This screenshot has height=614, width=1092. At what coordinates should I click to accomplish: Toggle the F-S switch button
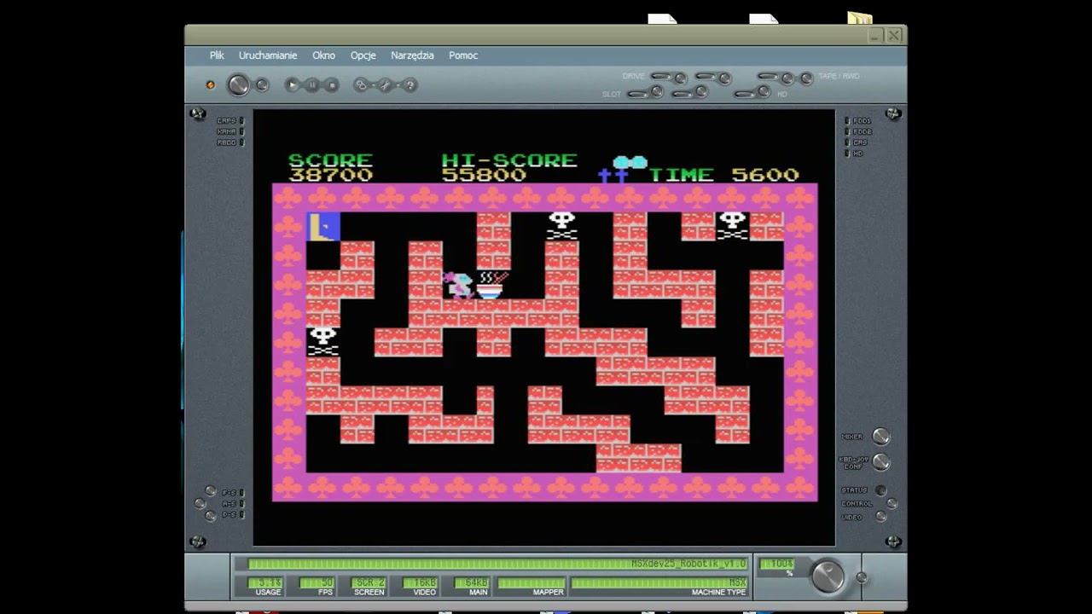click(x=210, y=490)
